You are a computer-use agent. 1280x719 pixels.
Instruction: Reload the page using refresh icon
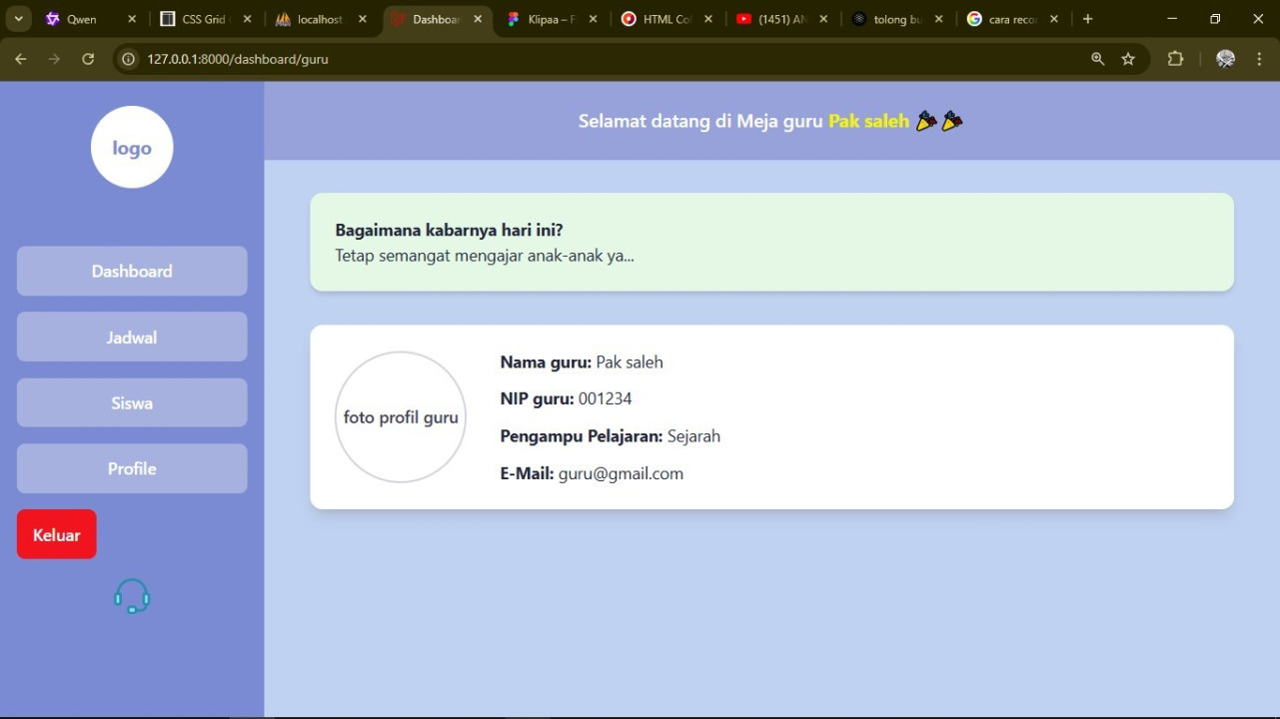tap(88, 59)
